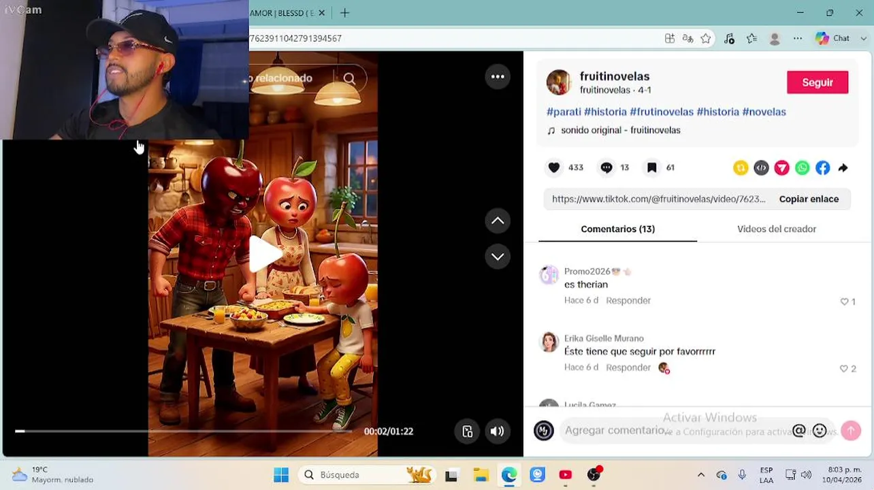
Task: Reply to Erika Giselle Murano's comment
Action: click(x=628, y=367)
